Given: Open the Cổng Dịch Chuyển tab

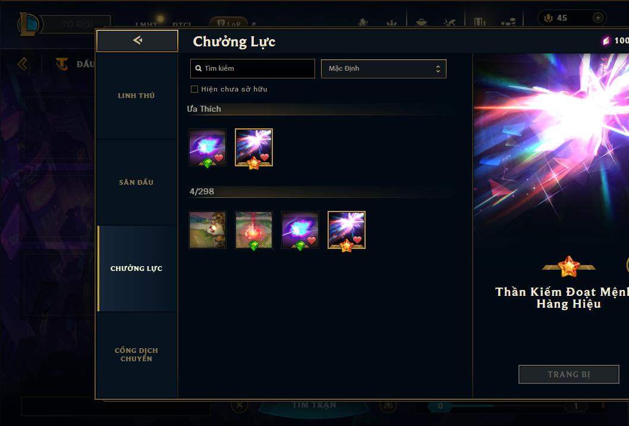Looking at the screenshot, I should [x=136, y=355].
